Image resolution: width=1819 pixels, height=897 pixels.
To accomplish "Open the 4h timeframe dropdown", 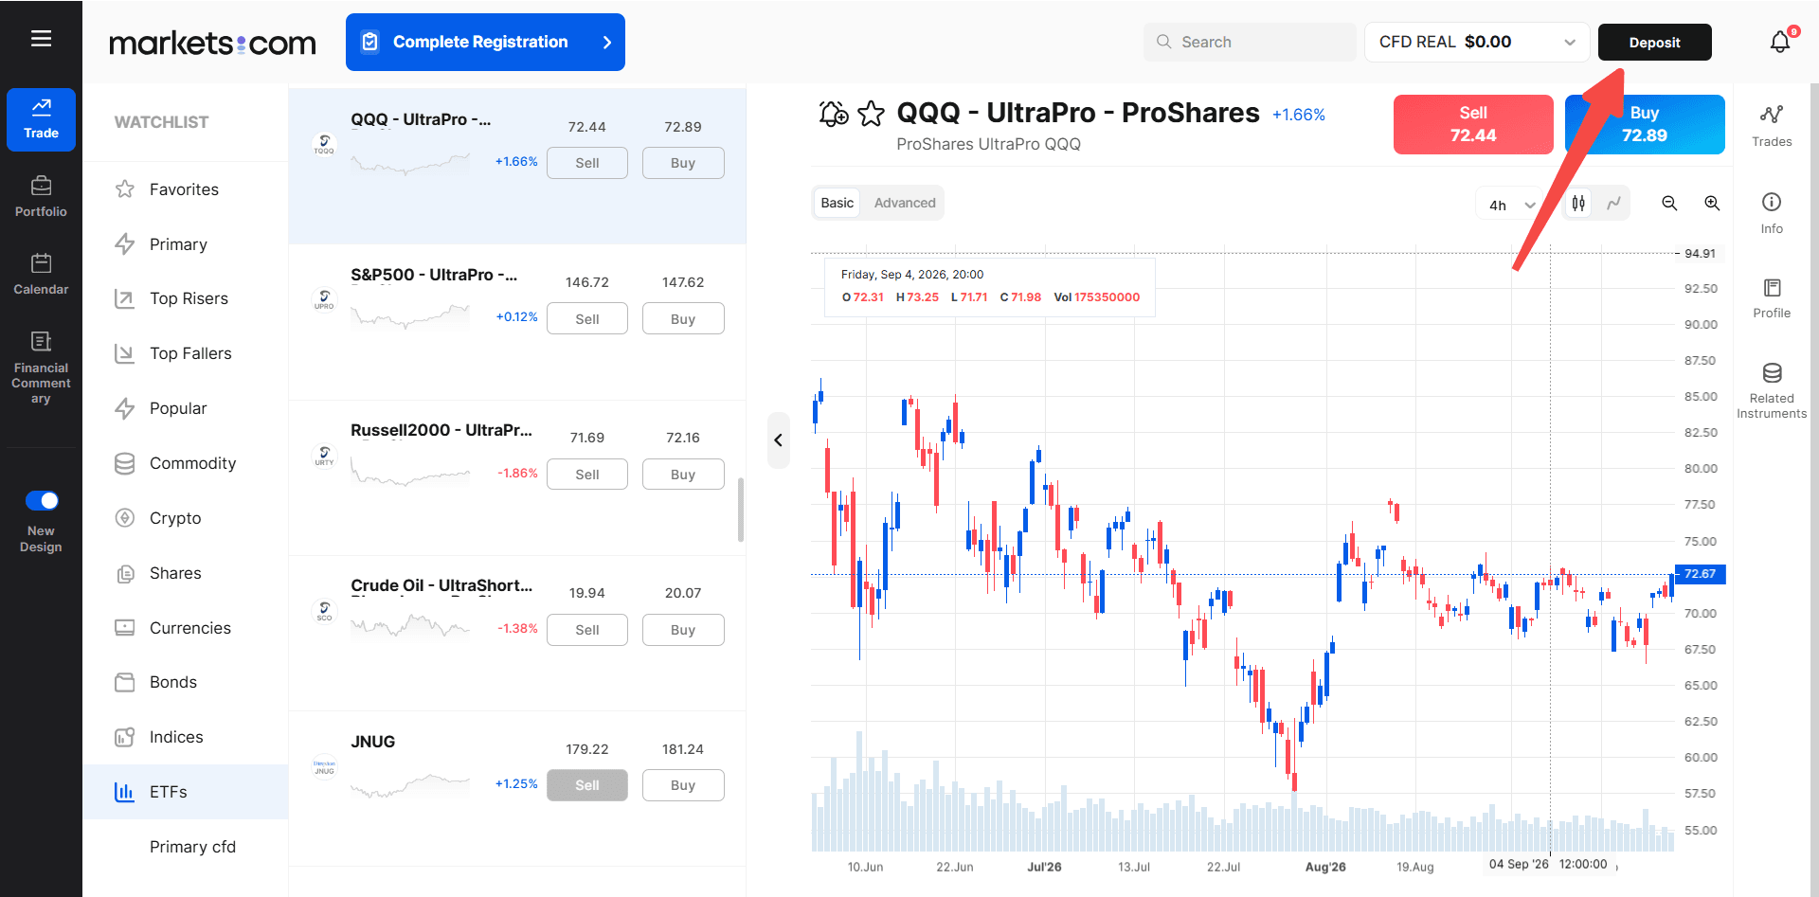I will coord(1512,205).
